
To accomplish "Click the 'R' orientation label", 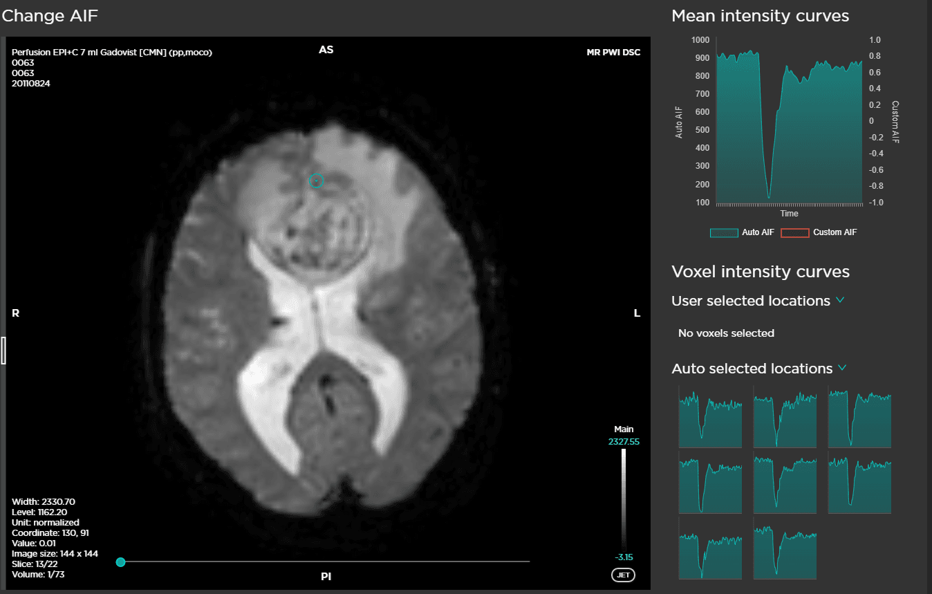I will coord(15,313).
